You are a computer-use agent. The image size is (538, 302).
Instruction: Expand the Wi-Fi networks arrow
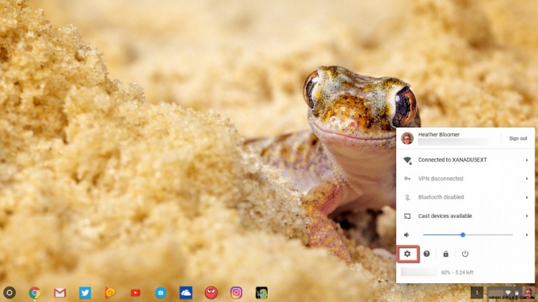[x=527, y=160]
